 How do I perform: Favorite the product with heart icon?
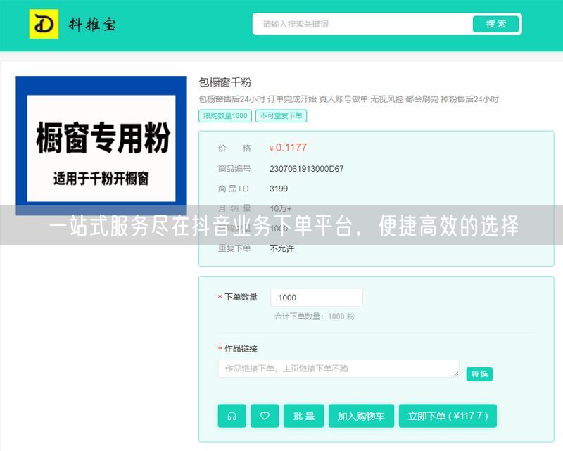pos(265,416)
